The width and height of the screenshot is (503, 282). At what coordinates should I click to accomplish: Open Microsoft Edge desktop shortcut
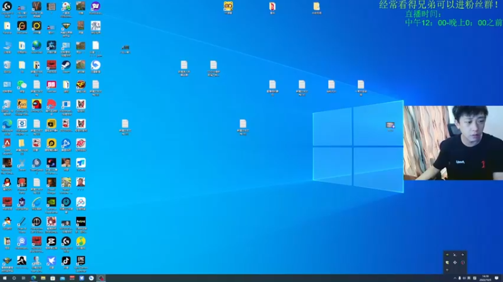(7, 123)
